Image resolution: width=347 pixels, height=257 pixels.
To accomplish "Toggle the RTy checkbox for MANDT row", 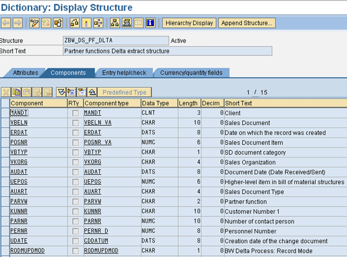I will pyautogui.click(x=75, y=113).
